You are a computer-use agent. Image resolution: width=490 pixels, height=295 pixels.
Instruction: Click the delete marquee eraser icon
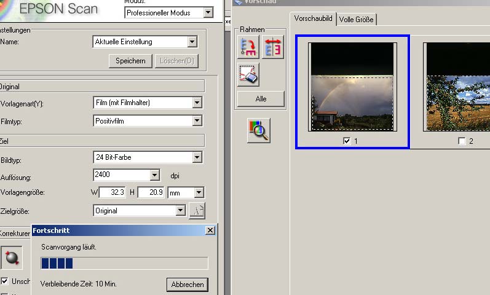pyautogui.click(x=248, y=74)
